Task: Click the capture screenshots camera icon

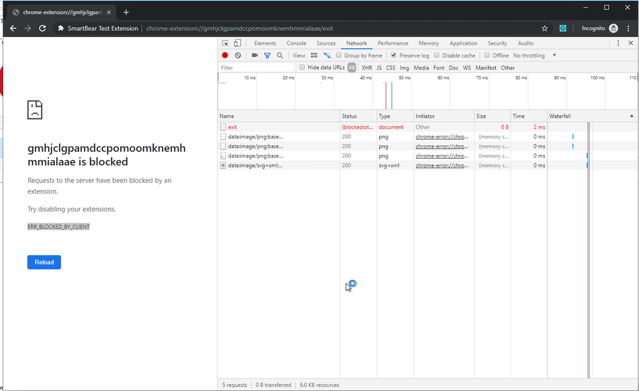Action: click(255, 56)
